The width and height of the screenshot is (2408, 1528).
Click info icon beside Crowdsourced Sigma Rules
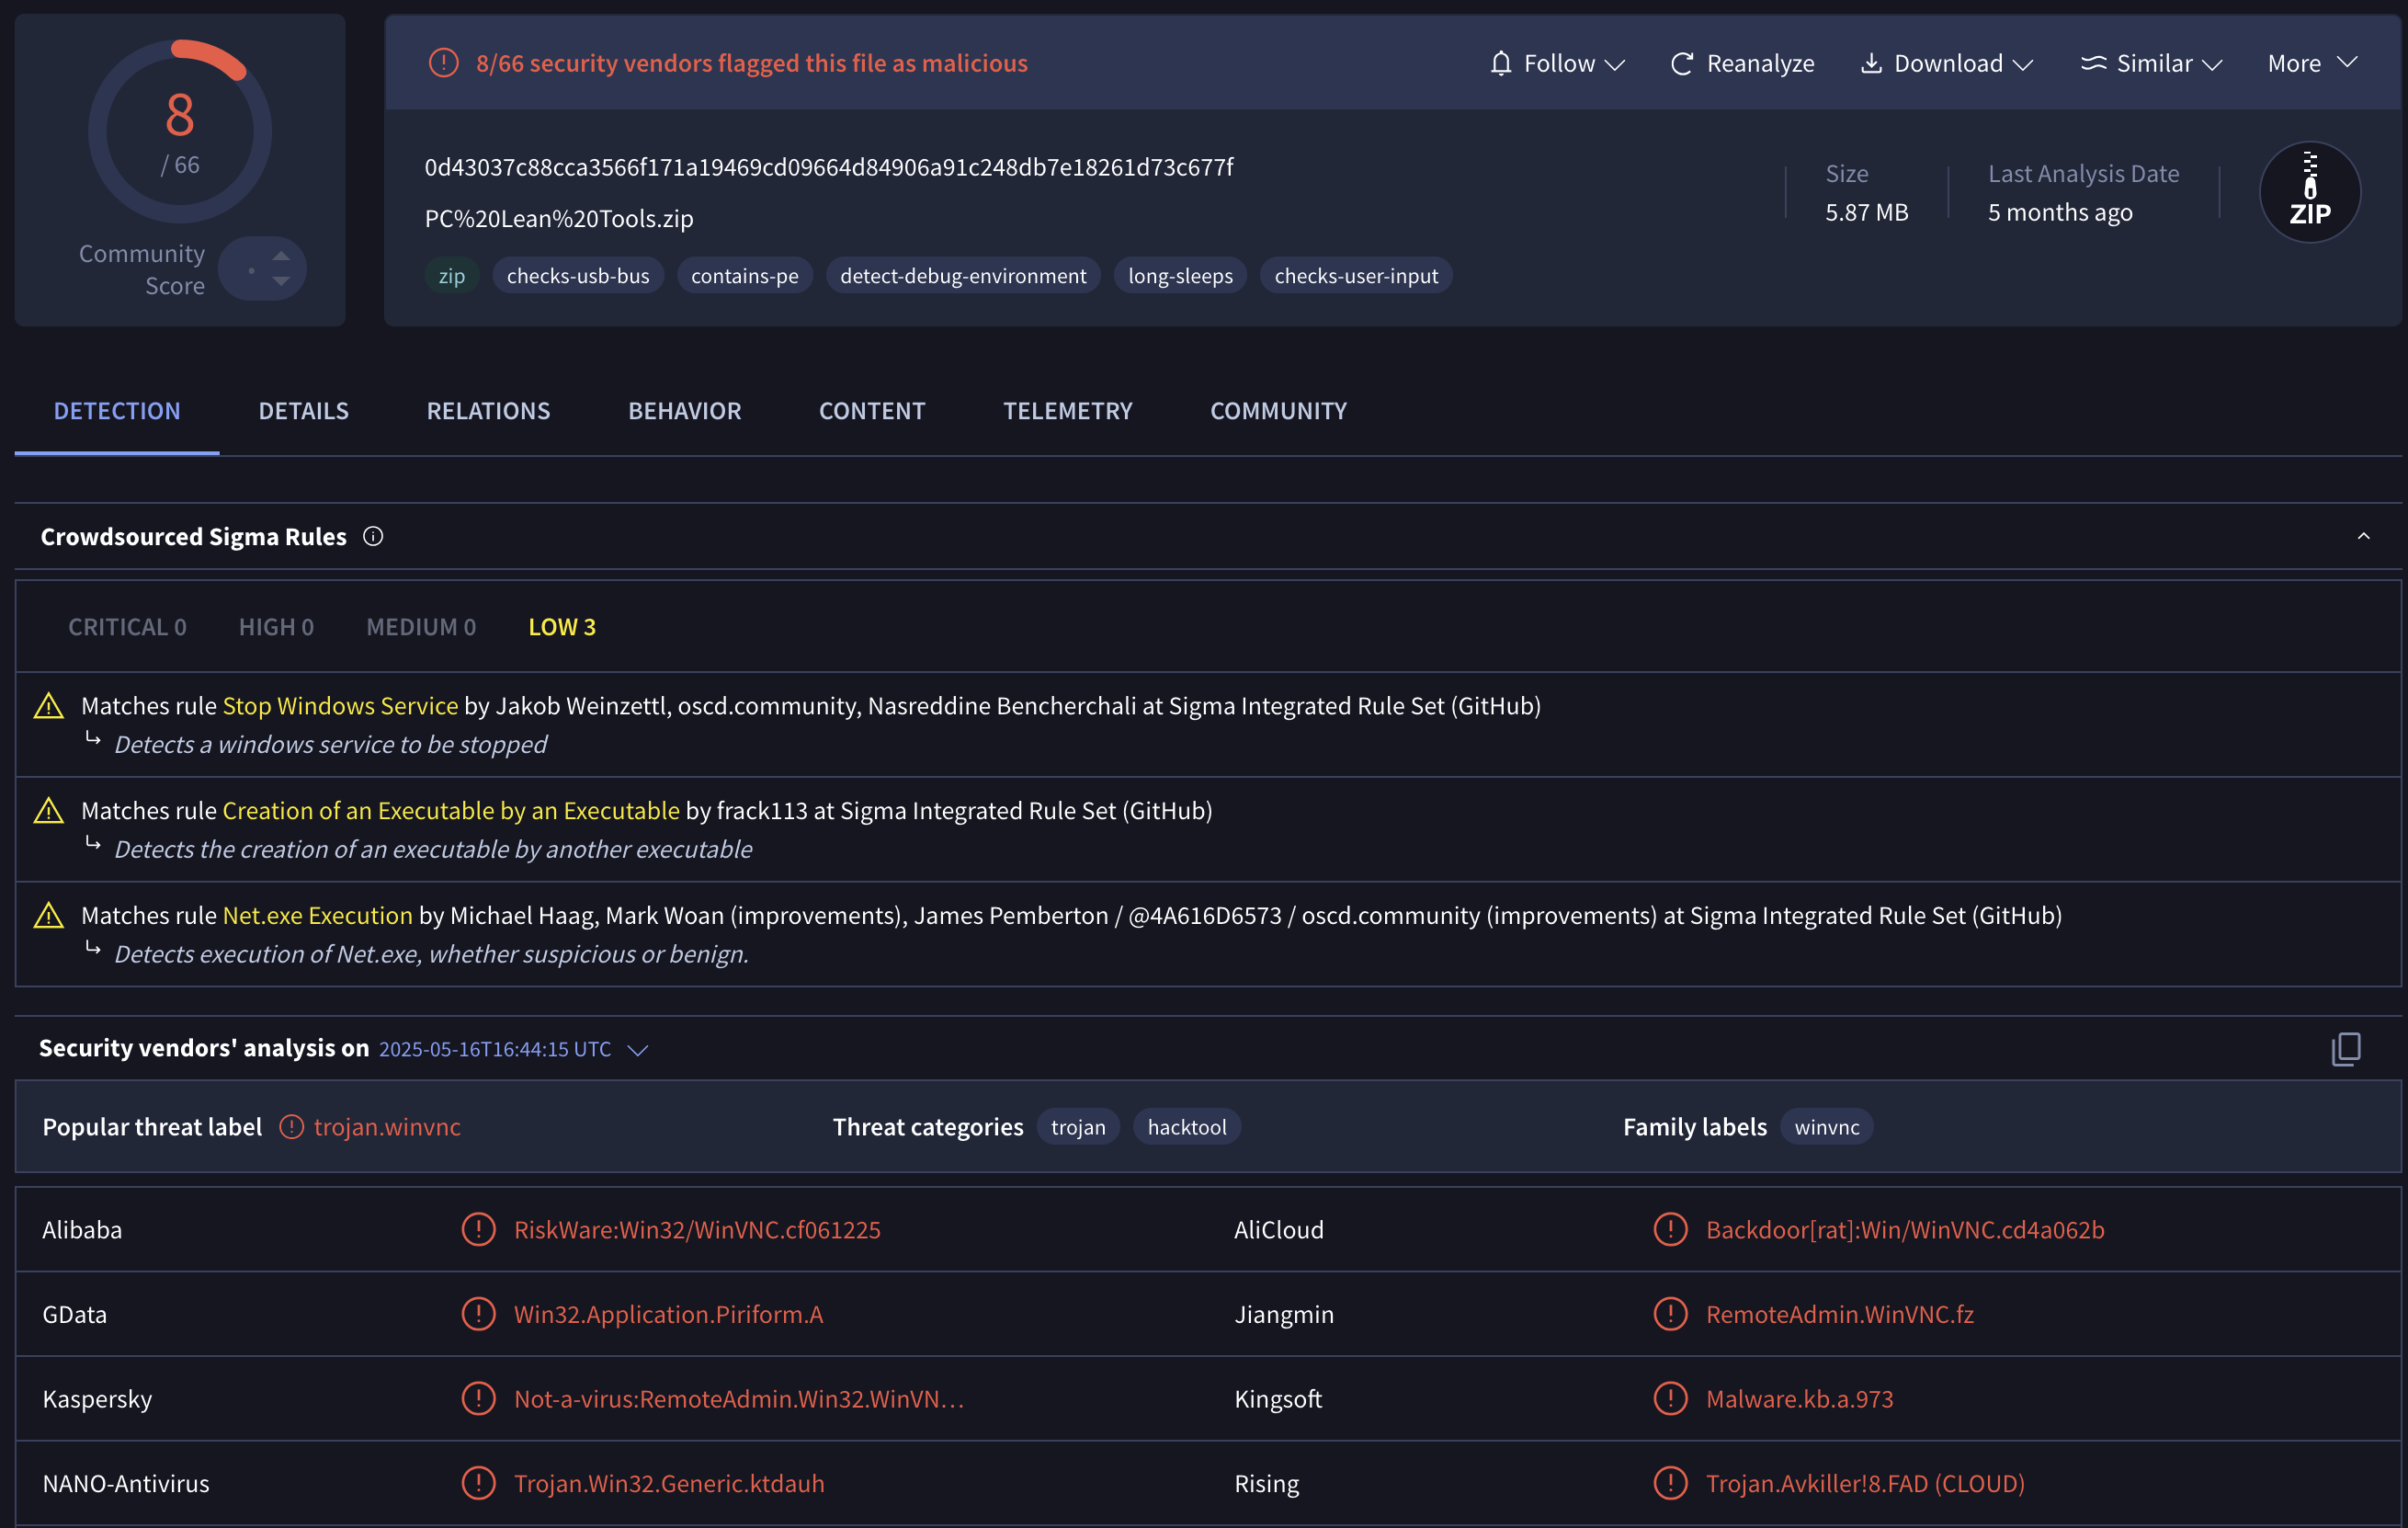click(373, 537)
